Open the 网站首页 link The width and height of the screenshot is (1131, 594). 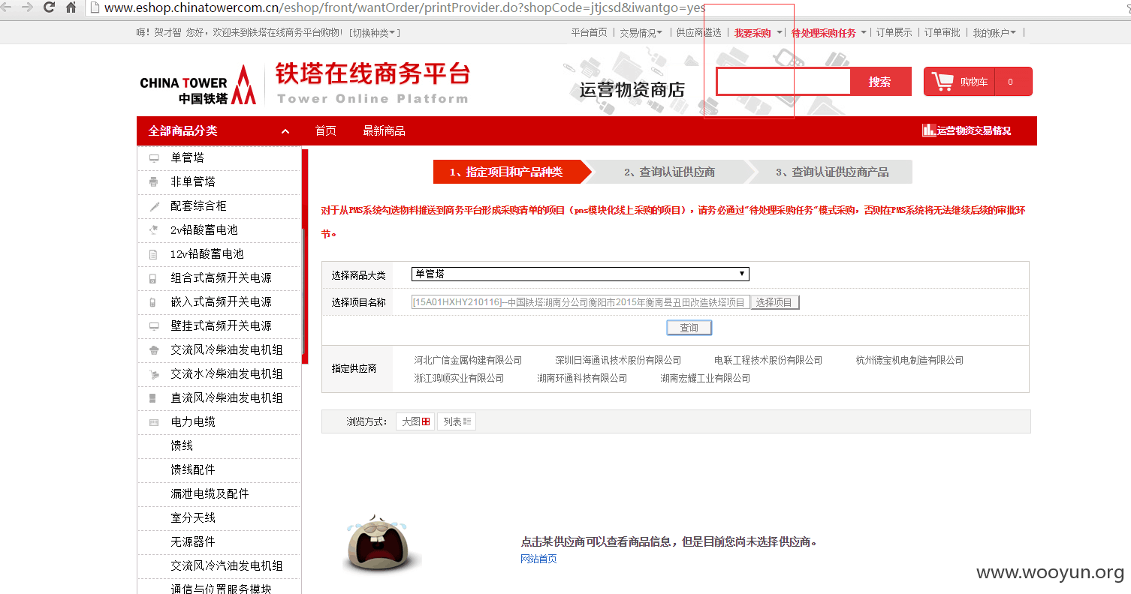pos(538,559)
